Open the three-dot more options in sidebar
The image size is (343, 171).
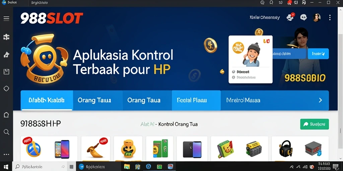pos(6,154)
